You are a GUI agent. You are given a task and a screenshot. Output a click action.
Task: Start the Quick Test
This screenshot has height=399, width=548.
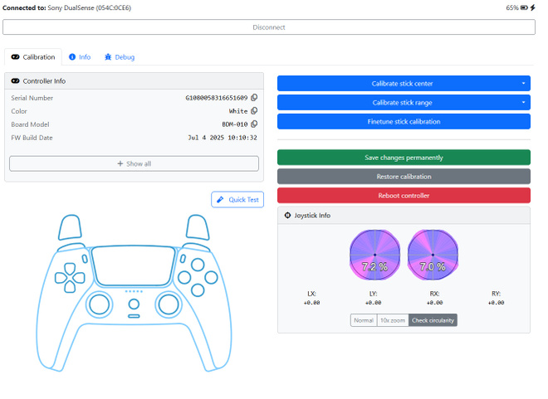pos(237,200)
